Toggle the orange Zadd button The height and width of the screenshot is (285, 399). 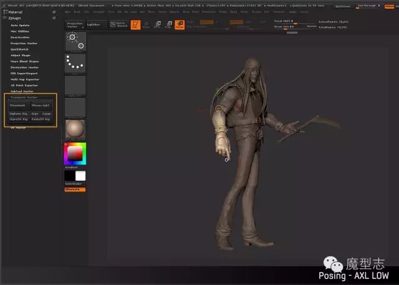[x=237, y=22]
